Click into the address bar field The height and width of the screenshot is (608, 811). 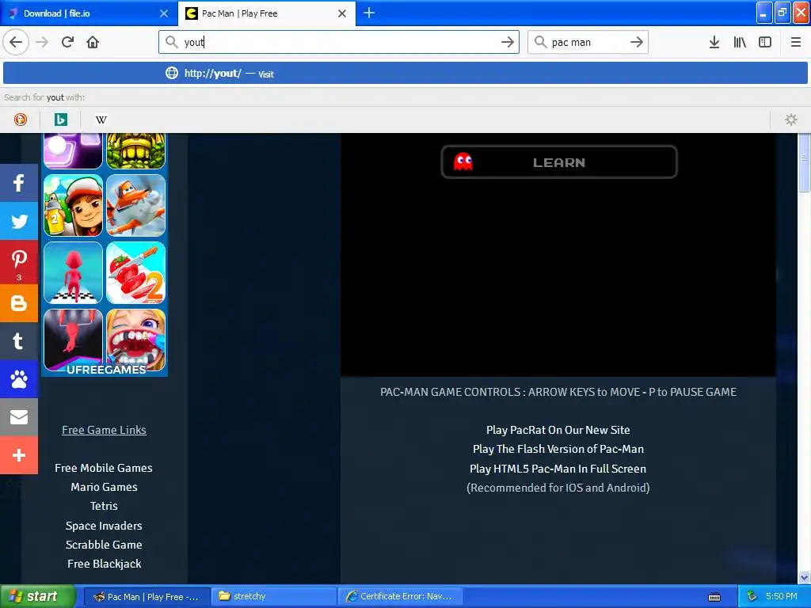[x=339, y=42]
